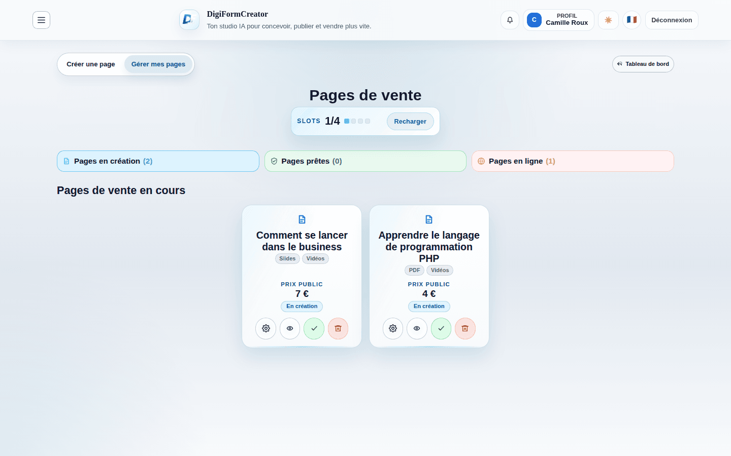The height and width of the screenshot is (456, 731).
Task: Click the 4 € price
Action: [x=429, y=294]
